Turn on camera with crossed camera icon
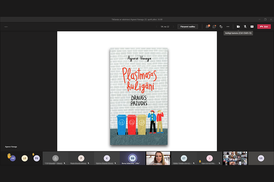Screen dimensions: 274x182 238,26
